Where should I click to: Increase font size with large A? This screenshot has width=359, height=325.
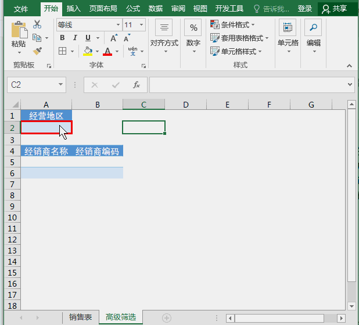(114, 38)
